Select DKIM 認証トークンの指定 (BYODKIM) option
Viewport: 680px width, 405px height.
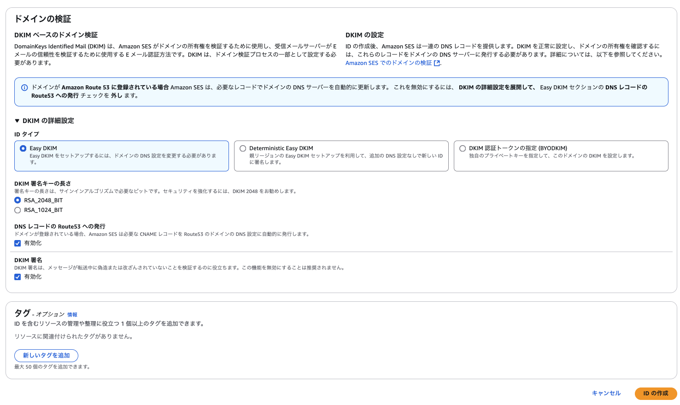463,148
